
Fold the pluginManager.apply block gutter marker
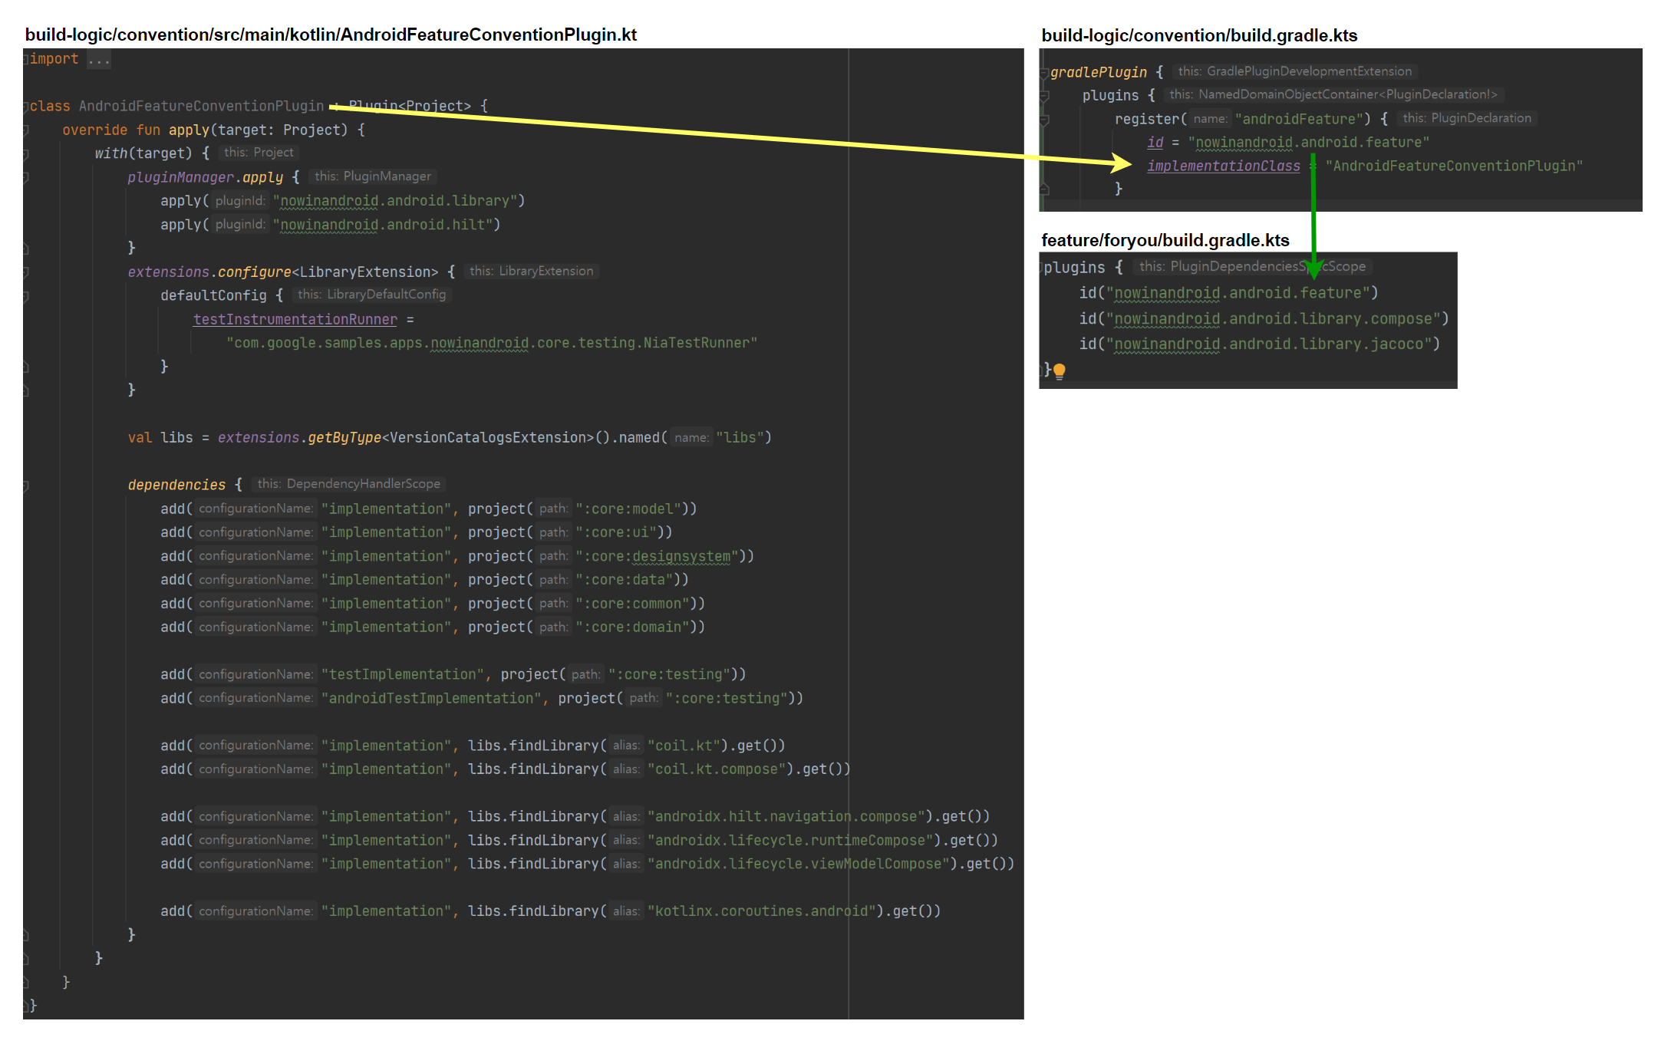point(25,178)
